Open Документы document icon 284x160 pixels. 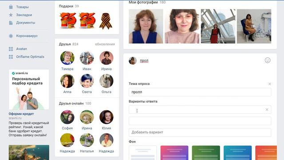[x=11, y=23]
